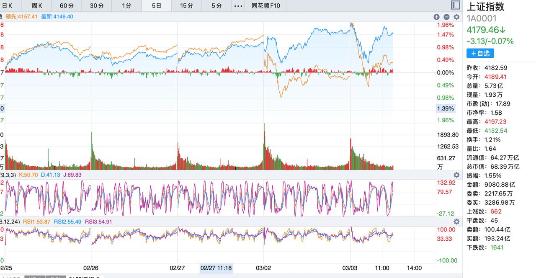Viewport: 536px width, 278px height.
Task: Click the 1.39% highlighted label on the price axis
Action: point(446,108)
